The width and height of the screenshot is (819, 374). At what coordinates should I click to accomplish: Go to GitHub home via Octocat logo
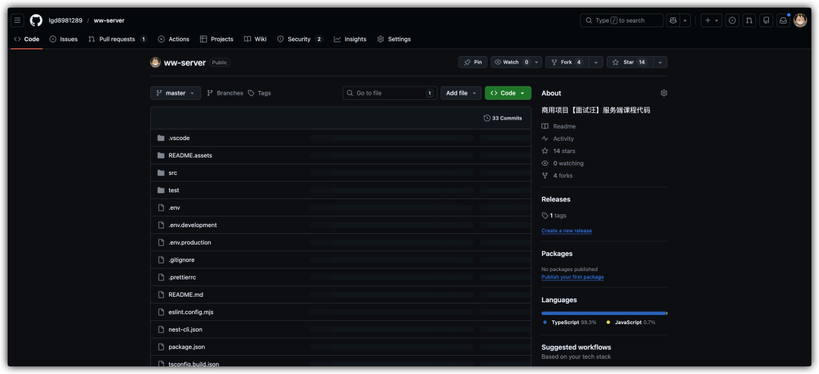click(x=36, y=20)
